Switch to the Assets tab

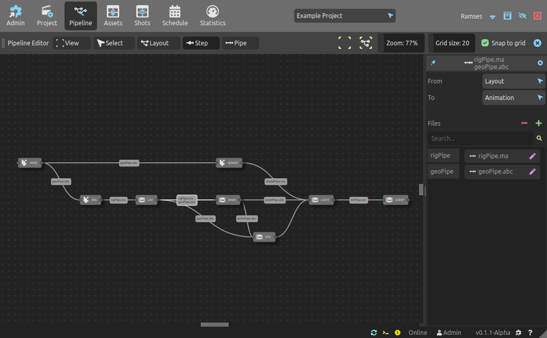click(x=113, y=16)
